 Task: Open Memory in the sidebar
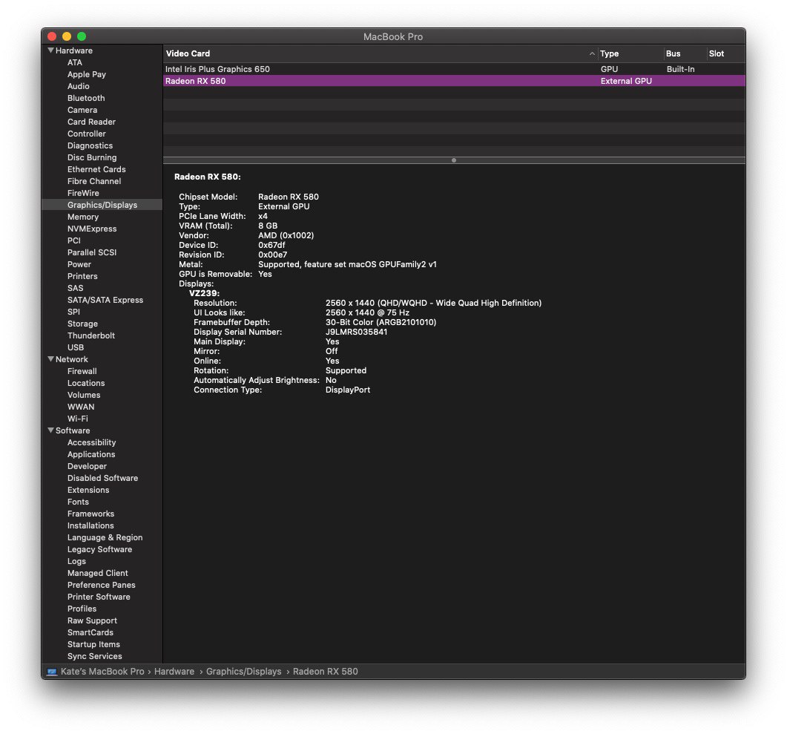(x=83, y=217)
